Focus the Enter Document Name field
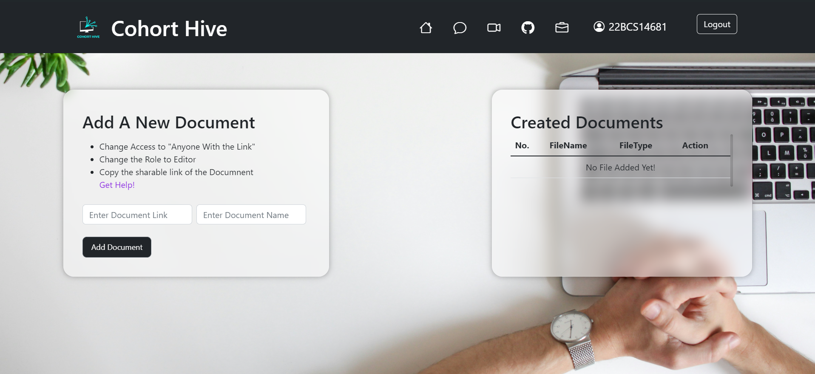The height and width of the screenshot is (374, 815). point(251,215)
